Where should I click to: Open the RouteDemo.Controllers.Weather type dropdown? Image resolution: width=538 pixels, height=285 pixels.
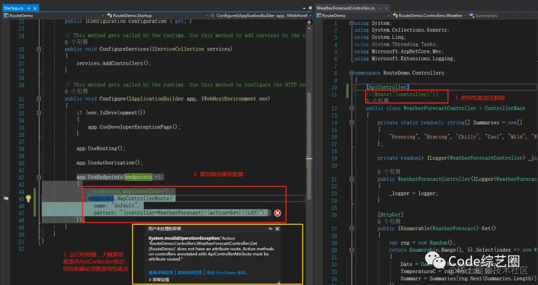(465, 15)
